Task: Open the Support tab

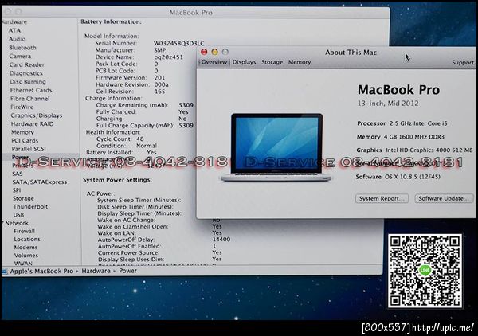Action: click(x=462, y=62)
